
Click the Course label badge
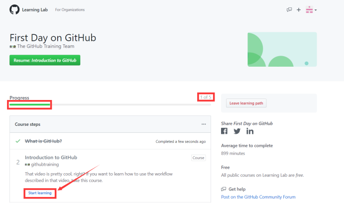[198, 158]
